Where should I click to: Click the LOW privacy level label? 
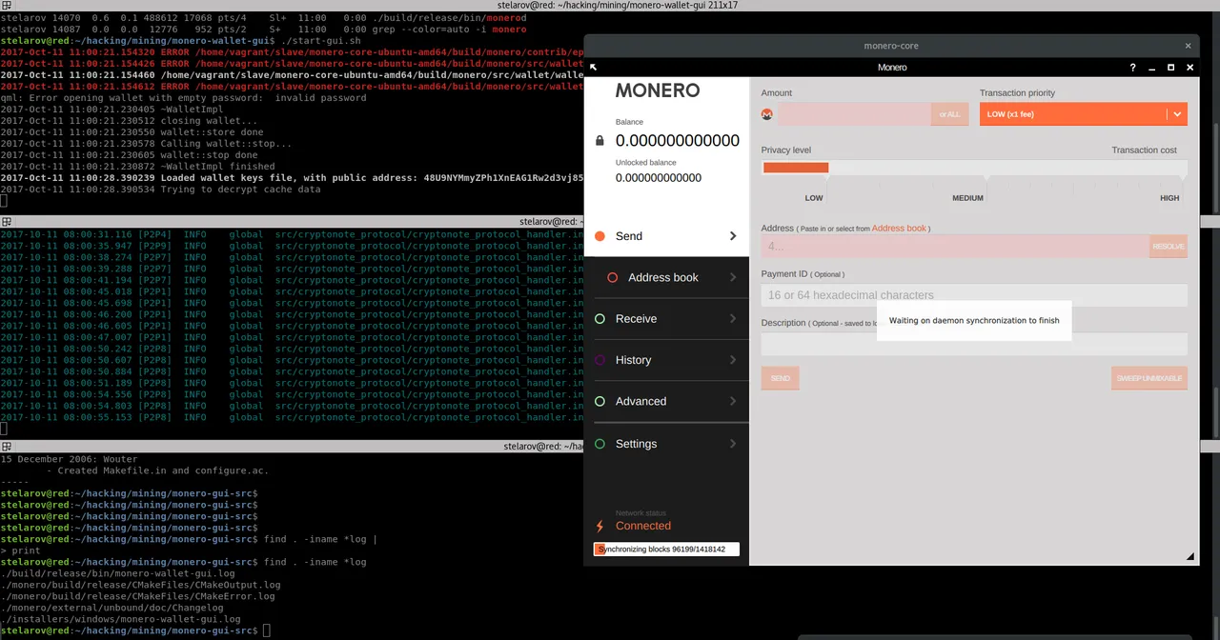click(814, 198)
